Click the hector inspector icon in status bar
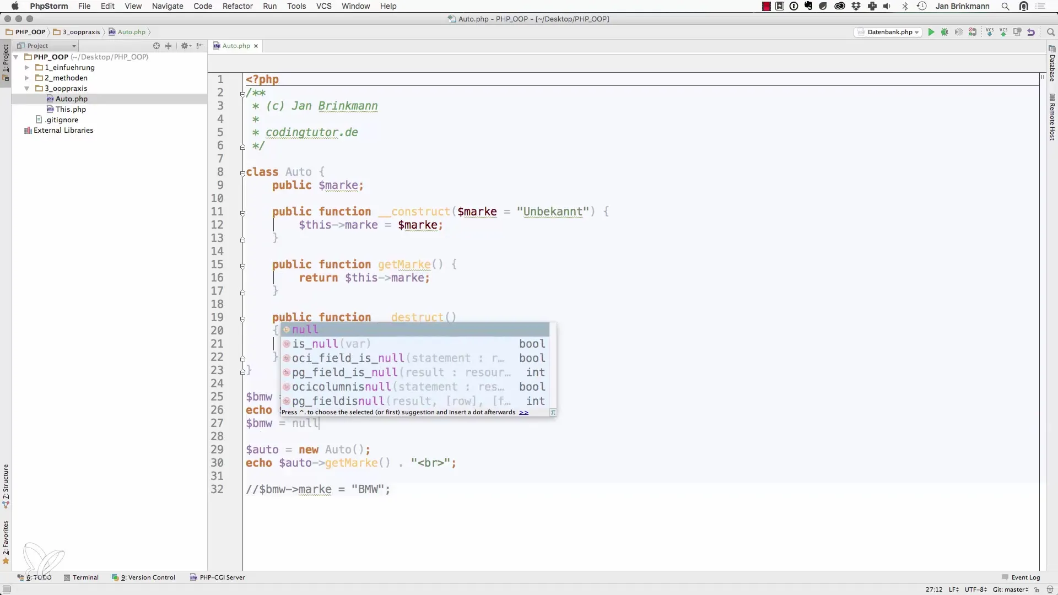Viewport: 1058px width, 595px height. (x=1050, y=589)
